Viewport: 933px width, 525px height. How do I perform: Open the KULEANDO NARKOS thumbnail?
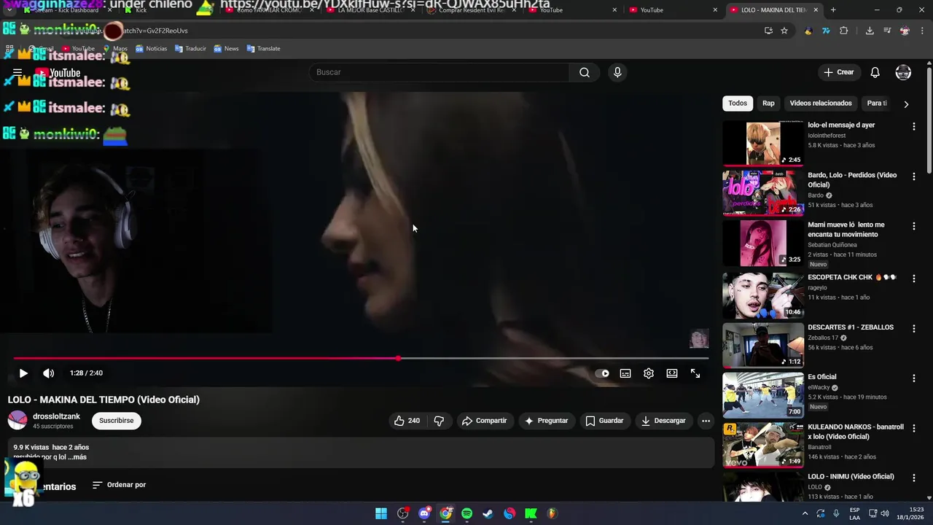point(763,444)
